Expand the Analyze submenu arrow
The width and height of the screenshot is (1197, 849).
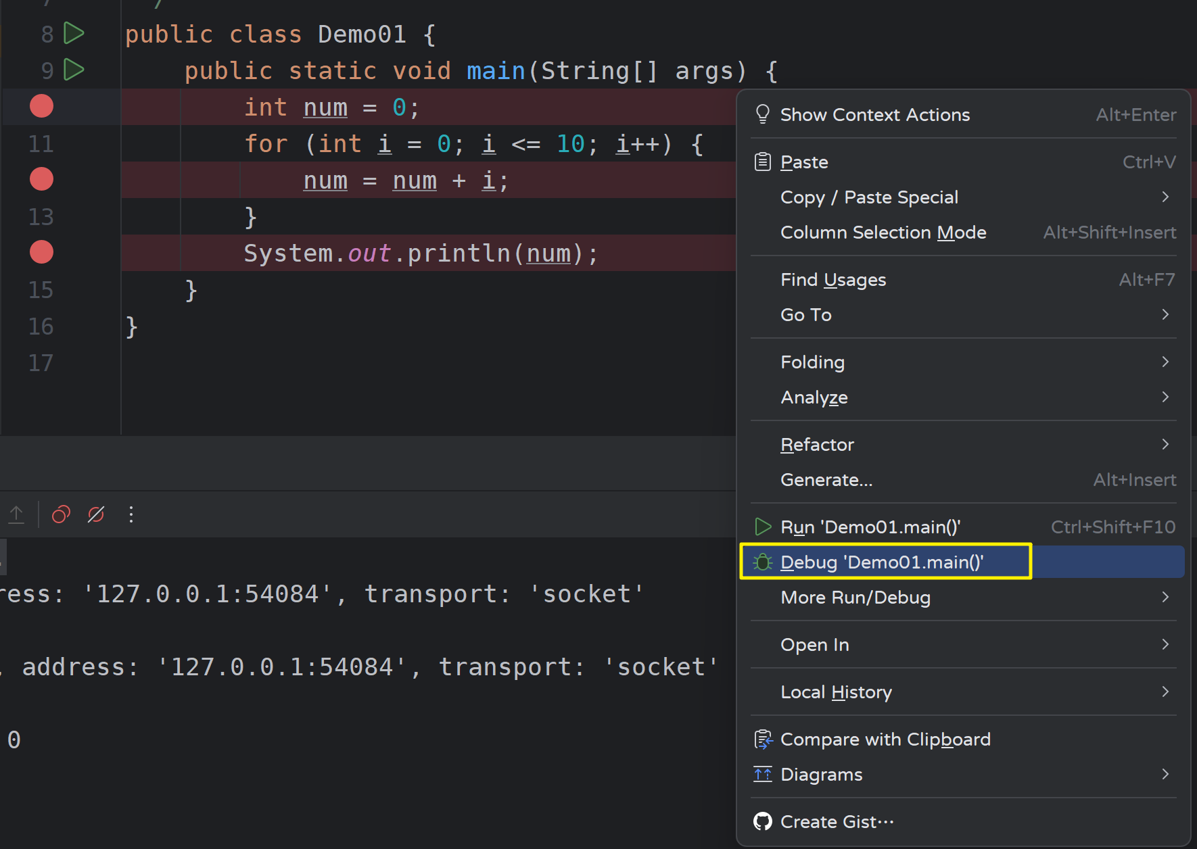tap(1165, 397)
